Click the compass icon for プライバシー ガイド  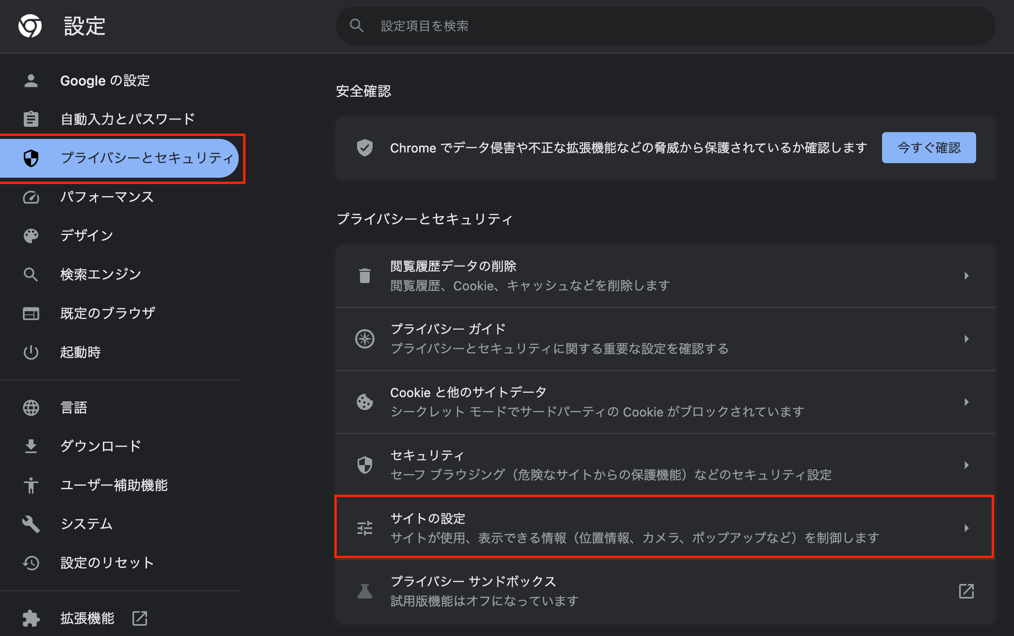[365, 339]
